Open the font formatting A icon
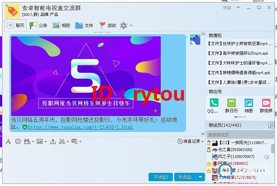Viewport: 277px width, 186px height. point(8,141)
